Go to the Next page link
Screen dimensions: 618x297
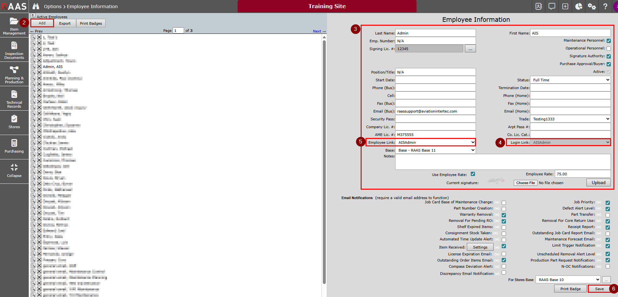[319, 31]
